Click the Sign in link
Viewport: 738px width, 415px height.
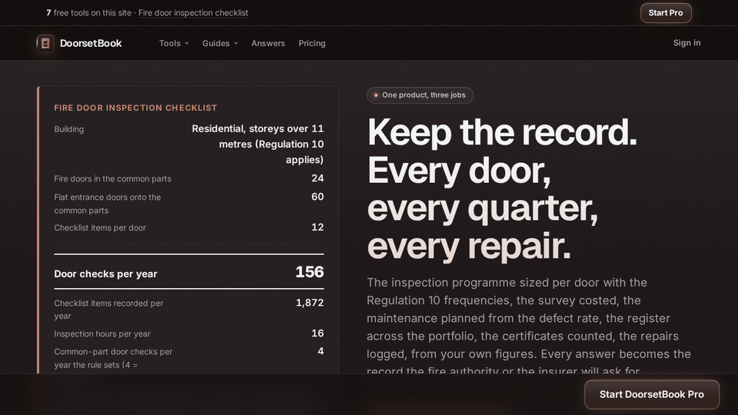click(x=686, y=43)
